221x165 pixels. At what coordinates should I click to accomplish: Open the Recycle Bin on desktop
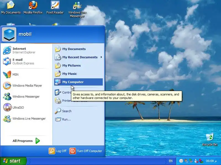210,139
